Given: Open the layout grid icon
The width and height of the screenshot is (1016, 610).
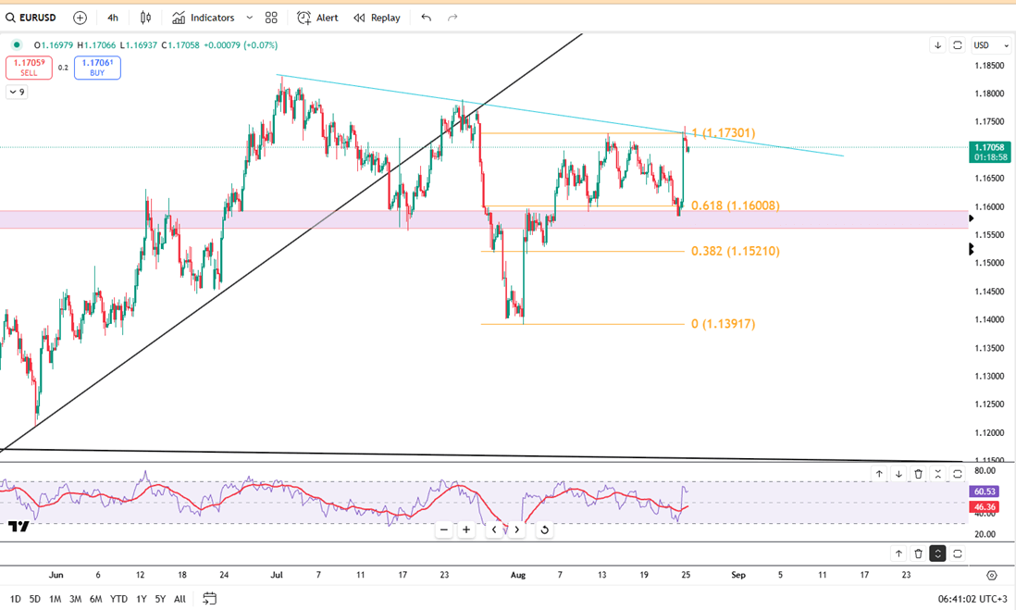Looking at the screenshot, I should pos(271,18).
